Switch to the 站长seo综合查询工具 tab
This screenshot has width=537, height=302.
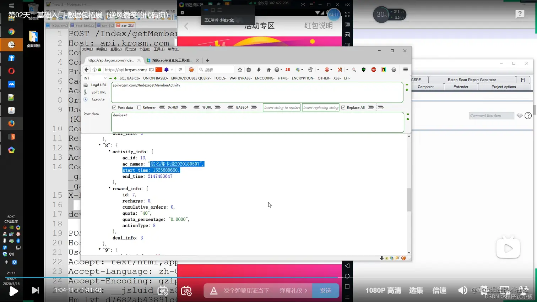[172, 60]
